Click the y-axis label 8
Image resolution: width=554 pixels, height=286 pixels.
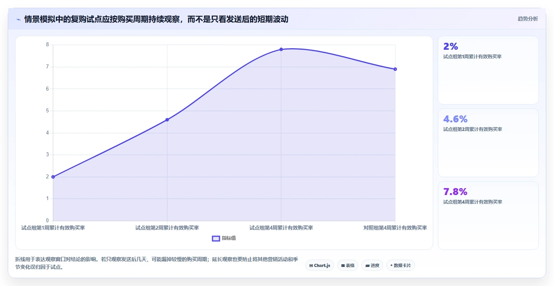tap(47, 45)
